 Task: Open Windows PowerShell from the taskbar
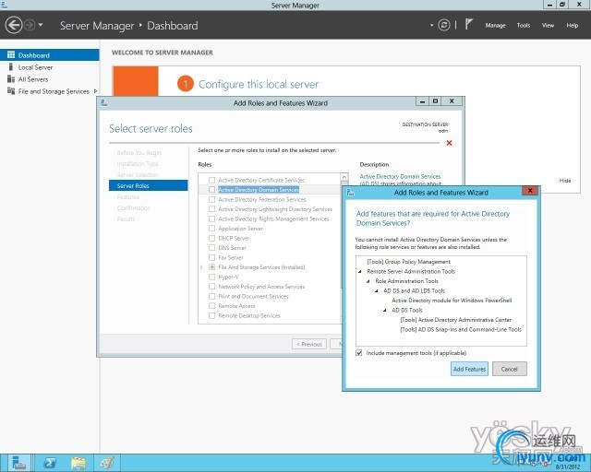50,463
